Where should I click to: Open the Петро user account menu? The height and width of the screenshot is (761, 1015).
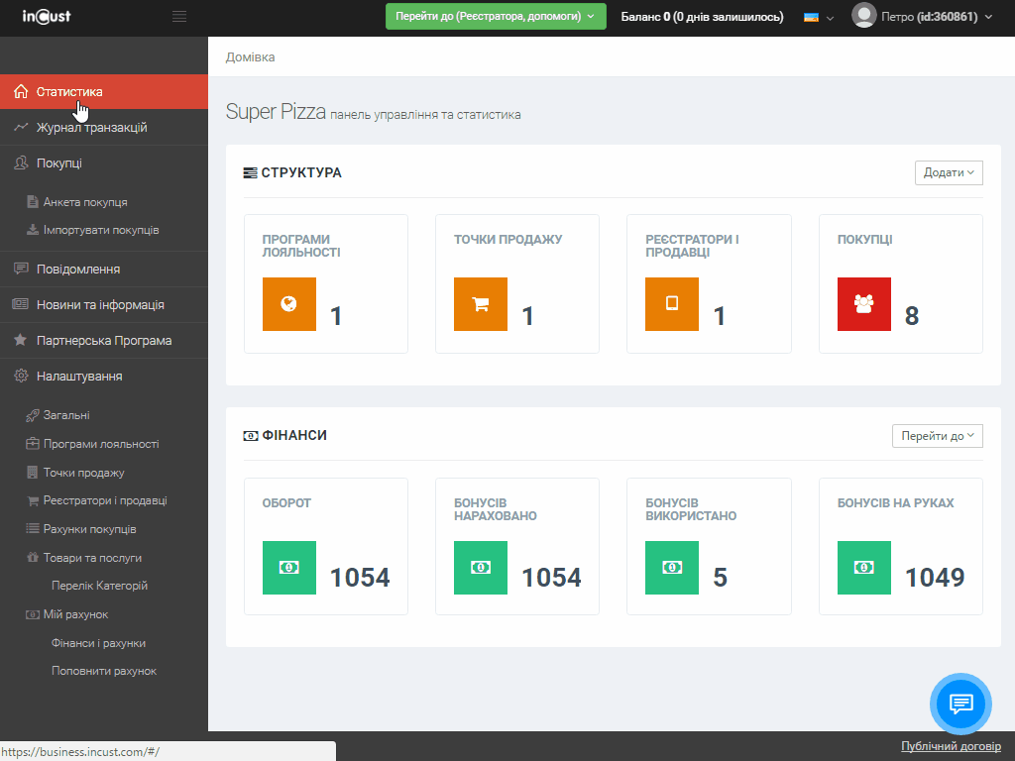coord(922,17)
